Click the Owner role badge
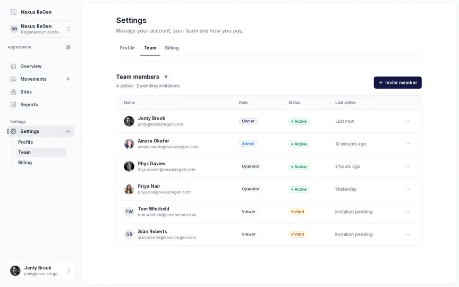This screenshot has height=287, width=459. pyautogui.click(x=248, y=121)
